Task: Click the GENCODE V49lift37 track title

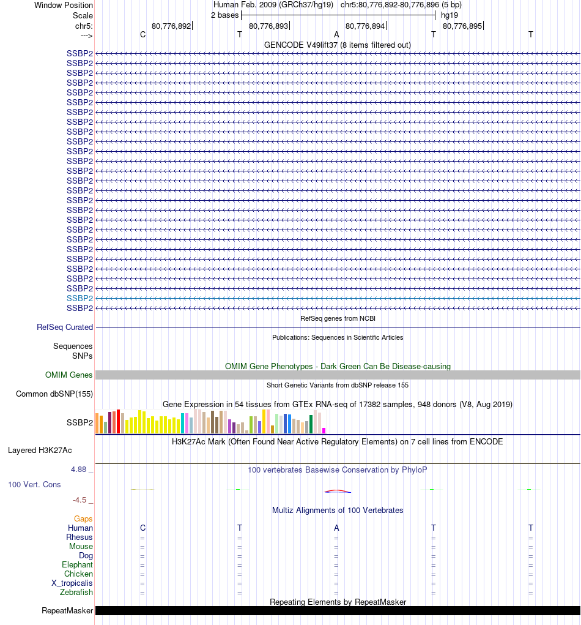Action: point(338,45)
